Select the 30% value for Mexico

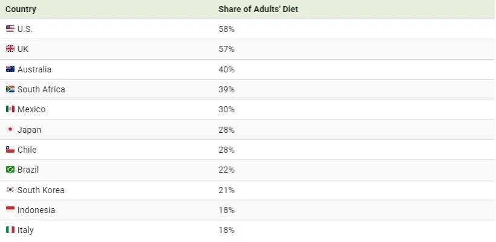point(227,109)
